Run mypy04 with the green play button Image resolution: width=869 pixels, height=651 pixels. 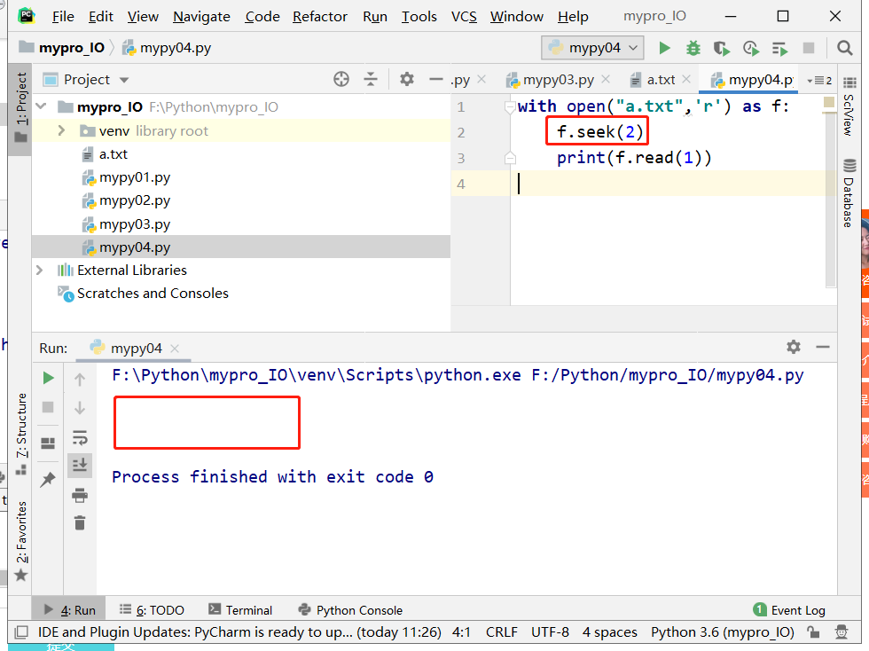coord(664,48)
